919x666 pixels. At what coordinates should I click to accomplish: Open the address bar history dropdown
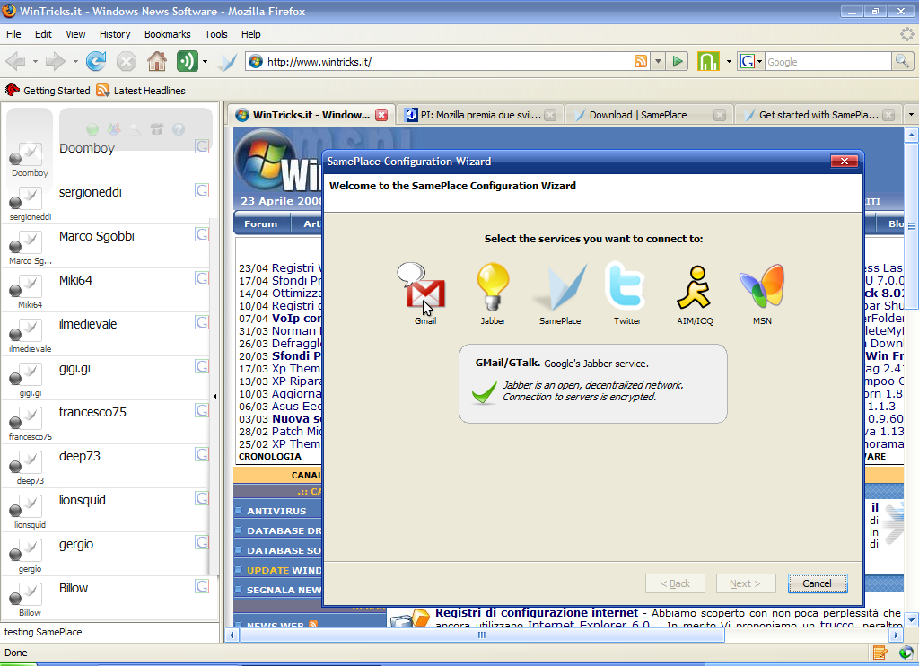coord(658,61)
